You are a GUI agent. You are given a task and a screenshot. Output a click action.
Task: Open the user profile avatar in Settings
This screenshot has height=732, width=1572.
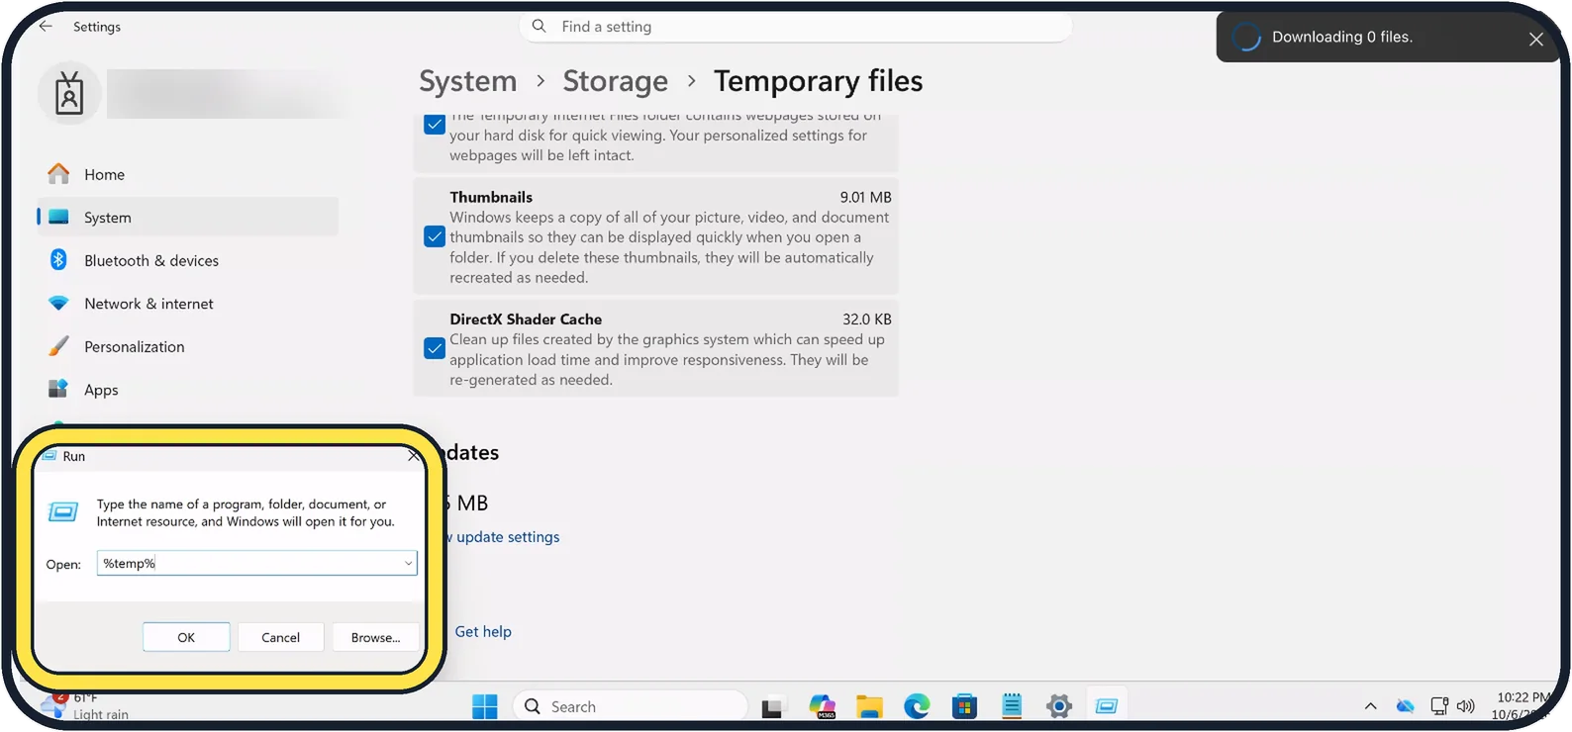point(69,94)
